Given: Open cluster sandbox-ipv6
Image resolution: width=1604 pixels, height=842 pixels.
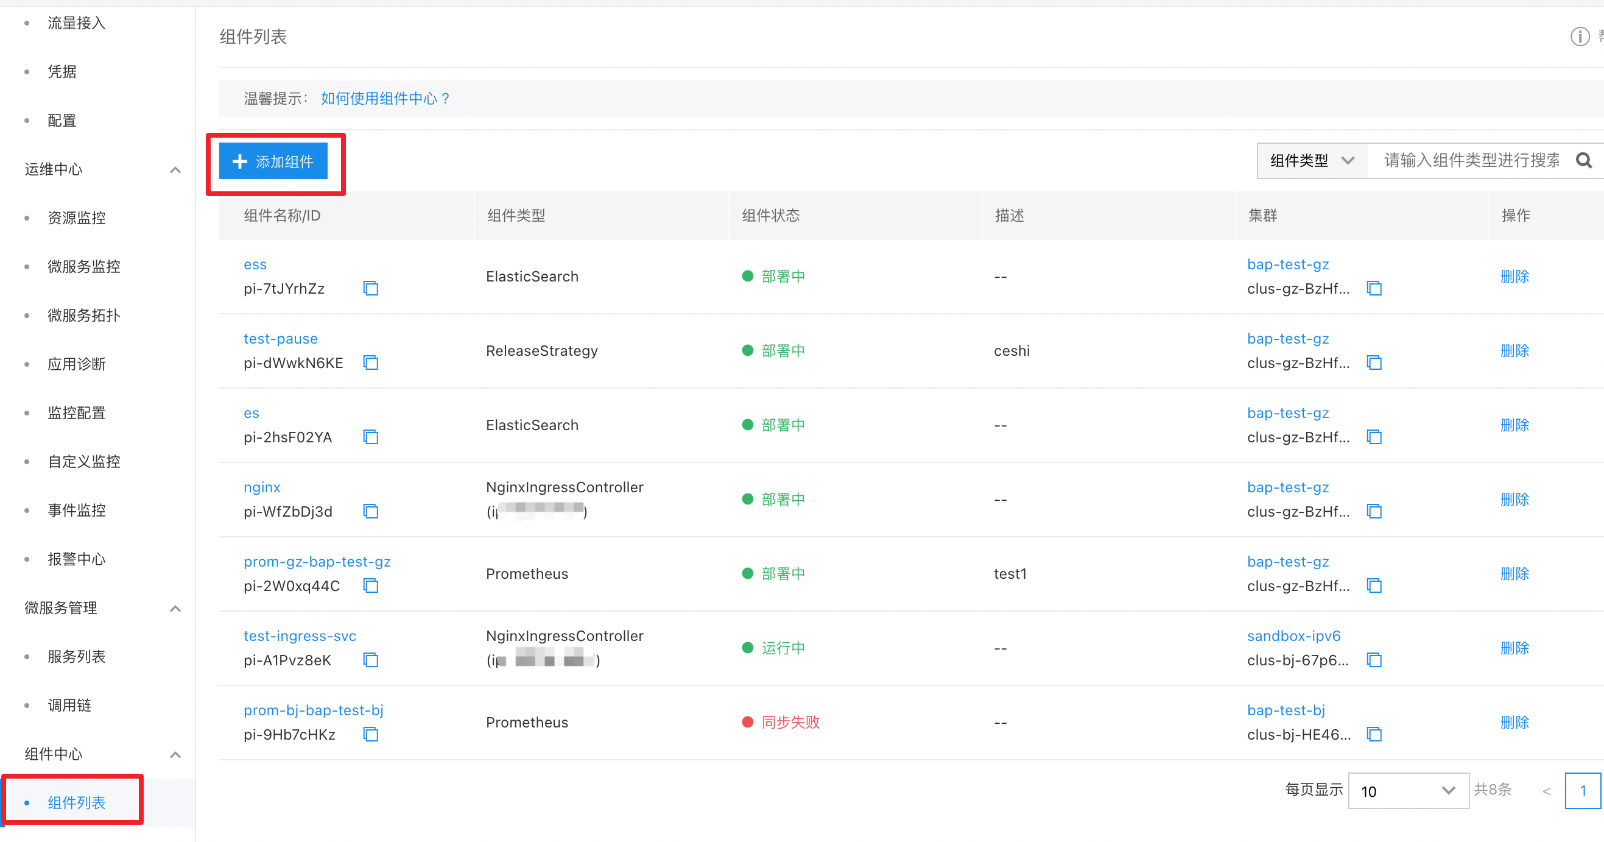Looking at the screenshot, I should click(x=1294, y=636).
